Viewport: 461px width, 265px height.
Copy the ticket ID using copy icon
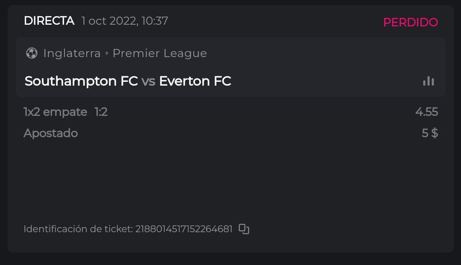pyautogui.click(x=244, y=229)
